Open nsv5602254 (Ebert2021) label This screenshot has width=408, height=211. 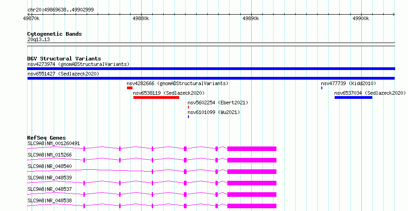218,103
